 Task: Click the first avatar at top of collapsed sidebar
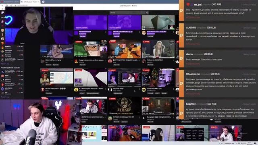click(x=2, y=21)
